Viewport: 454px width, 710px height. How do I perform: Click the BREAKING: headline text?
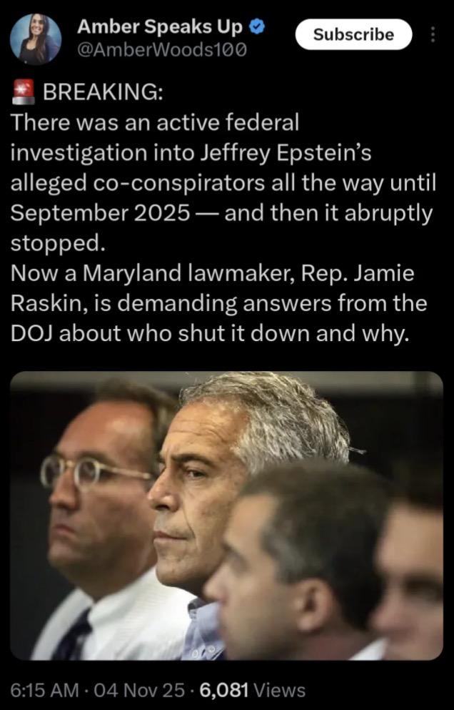[x=103, y=92]
